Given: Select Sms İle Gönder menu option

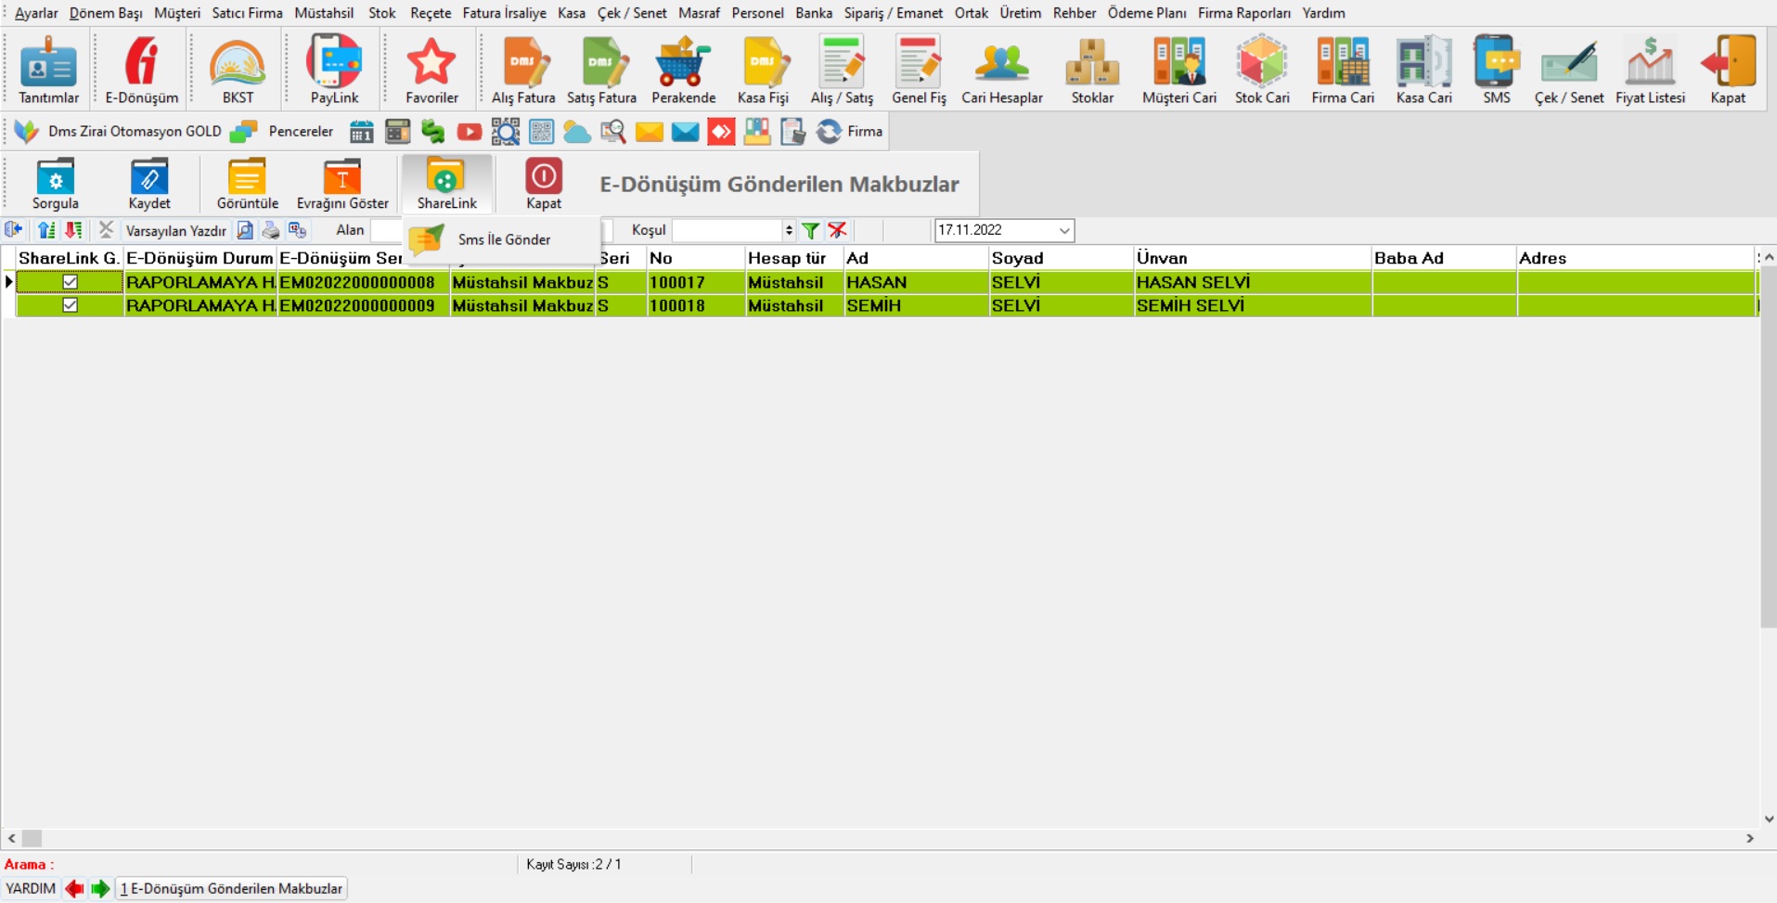Looking at the screenshot, I should point(504,239).
